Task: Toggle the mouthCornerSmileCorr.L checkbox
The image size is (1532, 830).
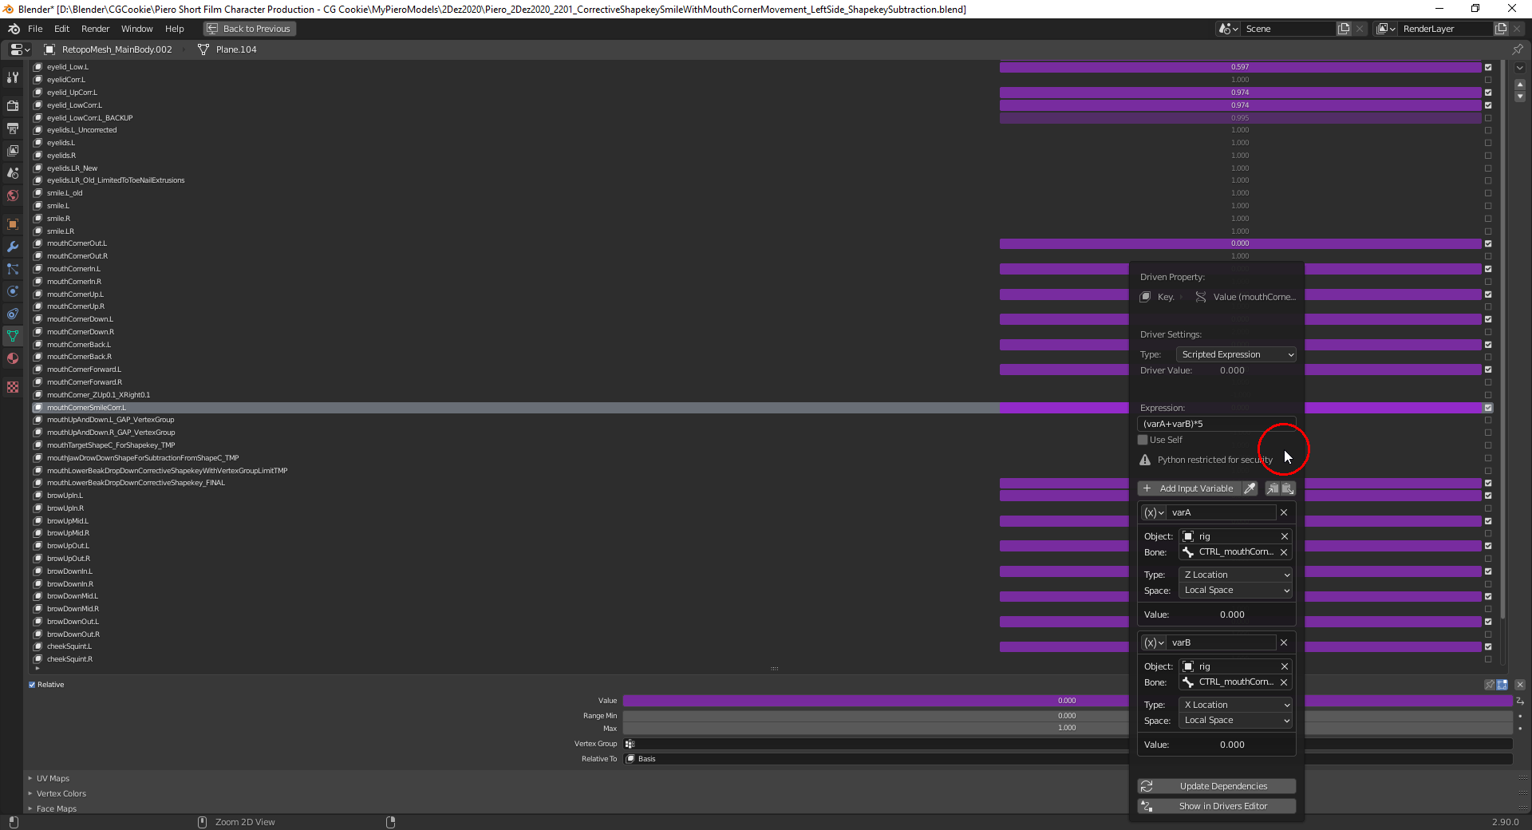Action: [x=1488, y=408]
